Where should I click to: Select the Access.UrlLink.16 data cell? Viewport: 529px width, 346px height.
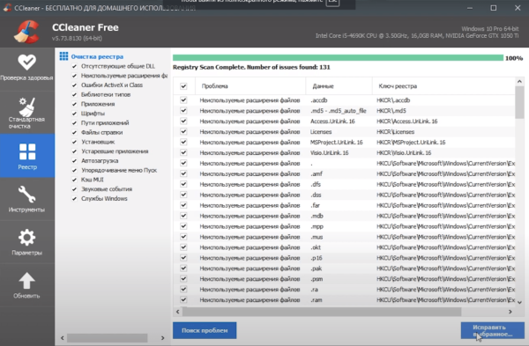[332, 121]
